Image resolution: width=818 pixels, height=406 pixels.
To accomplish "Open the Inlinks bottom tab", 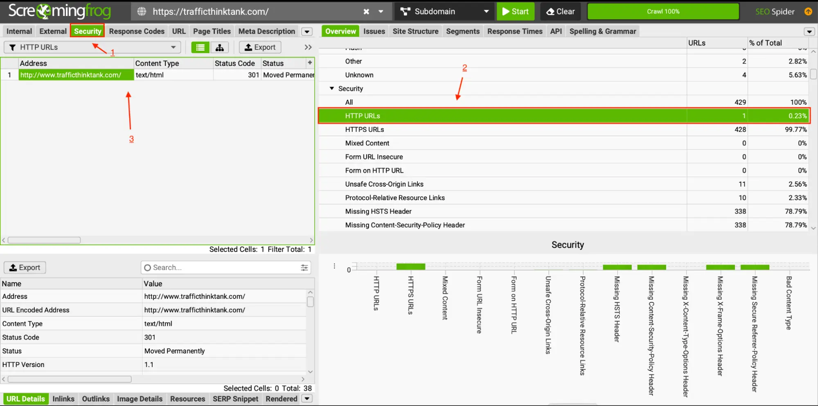I will [x=63, y=399].
